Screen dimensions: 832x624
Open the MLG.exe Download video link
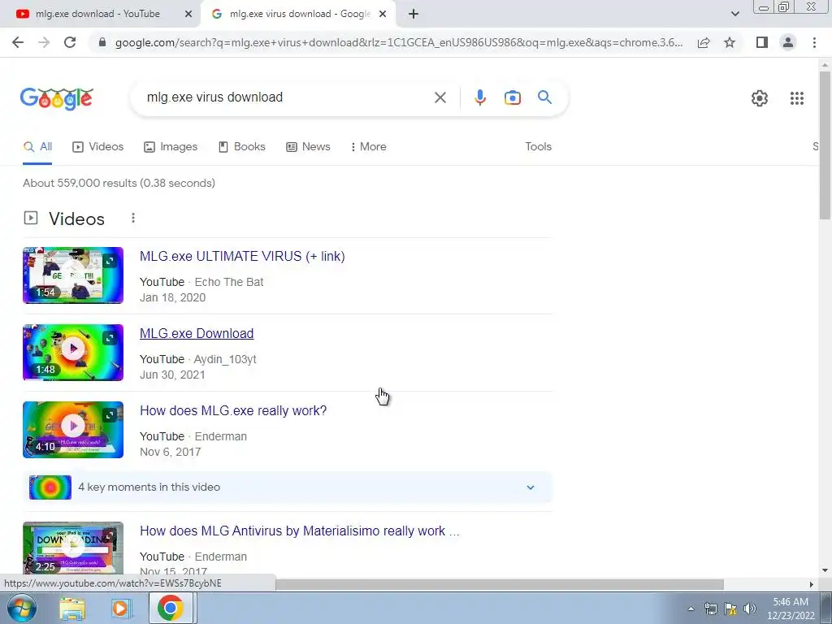197,333
